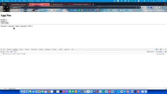The width and height of the screenshot is (167, 94).
Task: Open new browser tab
Action: coord(93,4)
